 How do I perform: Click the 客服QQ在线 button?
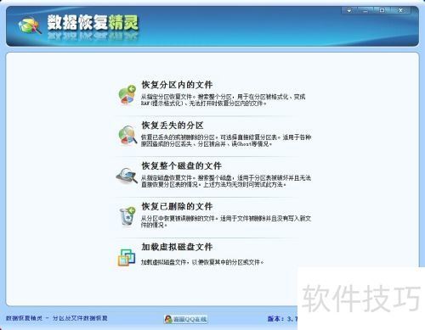click(186, 319)
